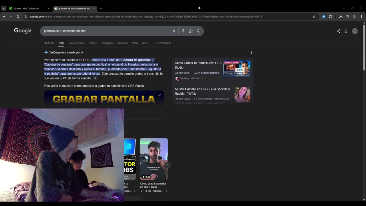
Task: Switch to the Videos cortos tab
Action: tap(77, 43)
